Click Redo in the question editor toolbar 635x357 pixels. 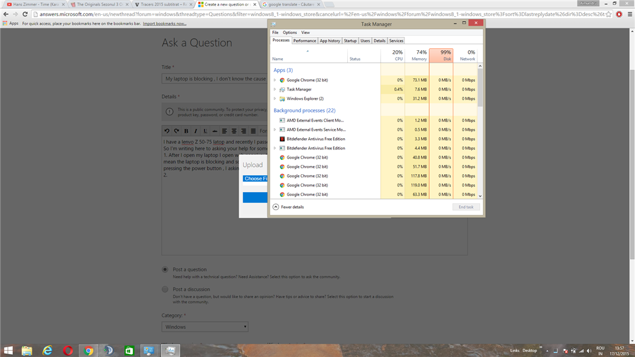(x=177, y=131)
